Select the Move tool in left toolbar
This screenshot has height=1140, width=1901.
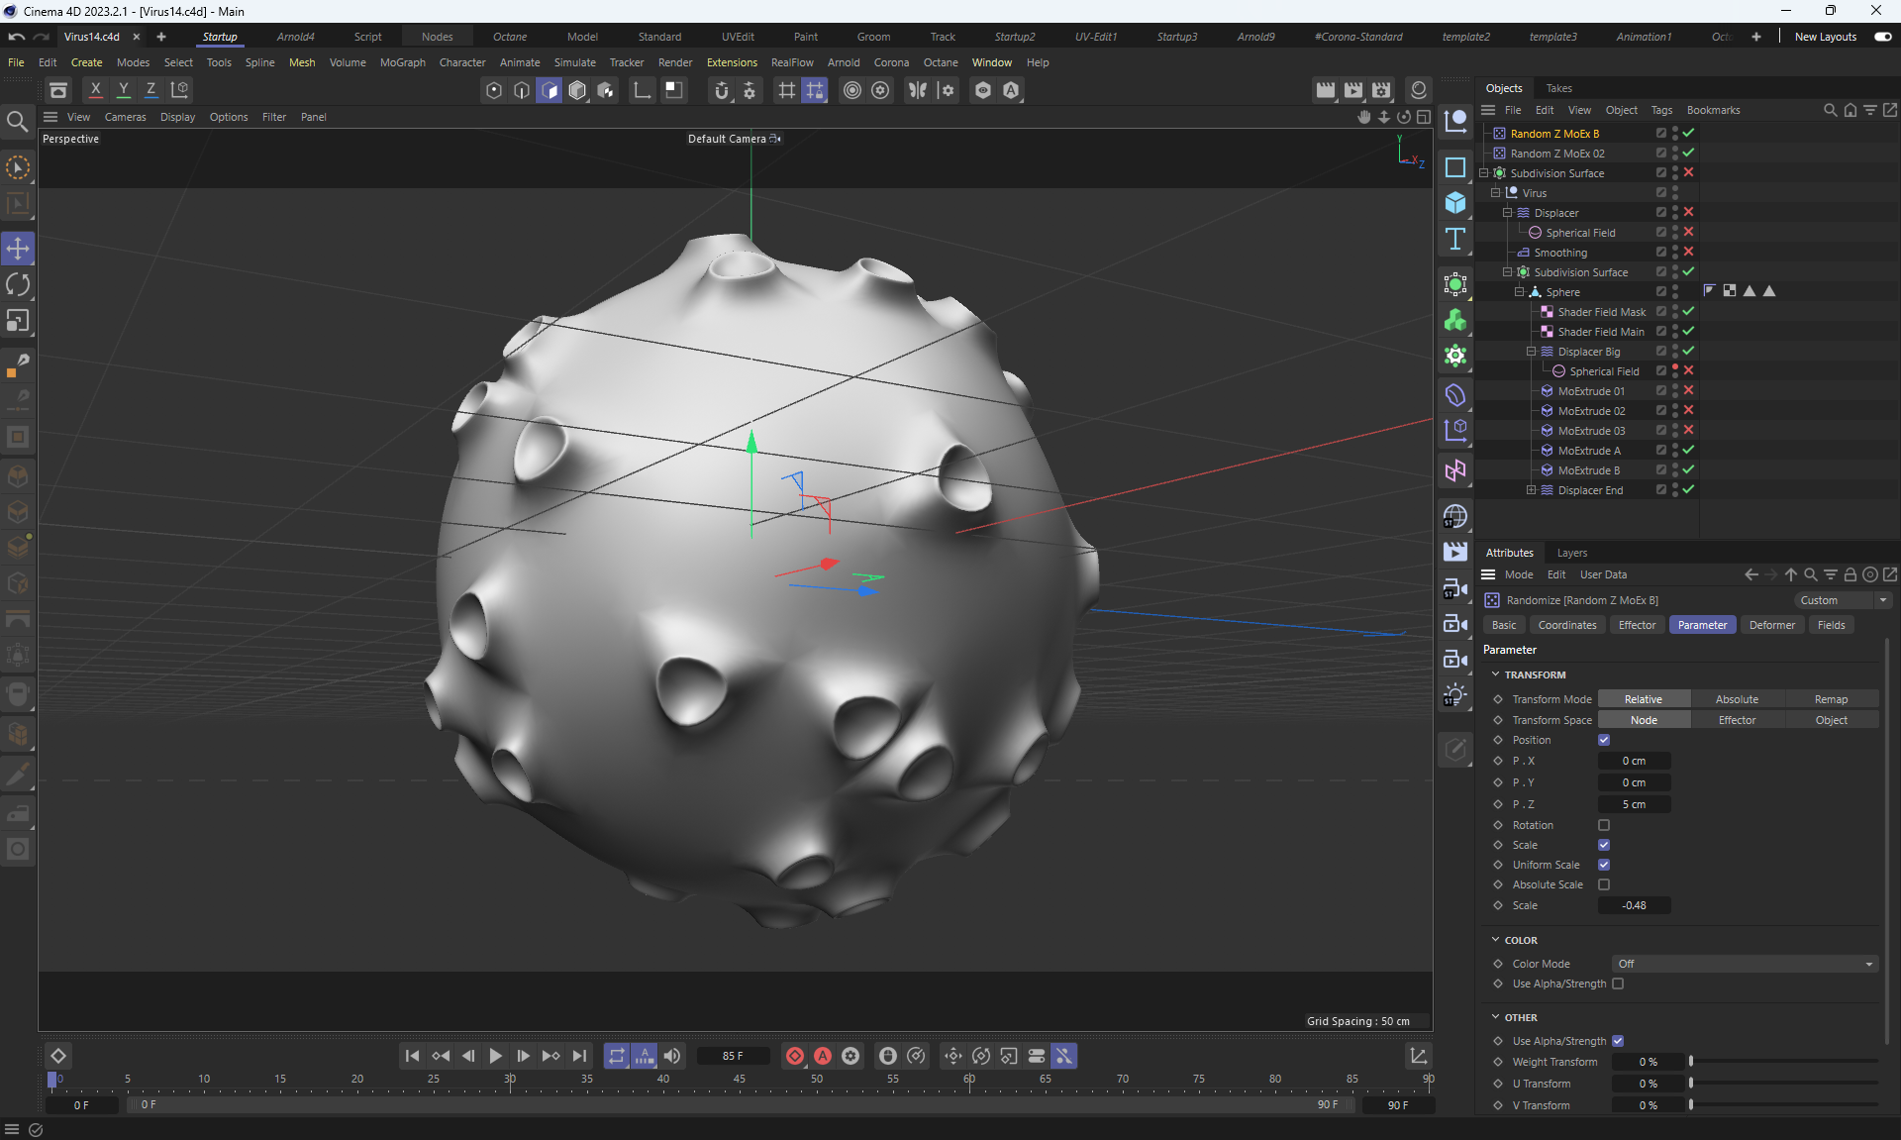(x=18, y=249)
